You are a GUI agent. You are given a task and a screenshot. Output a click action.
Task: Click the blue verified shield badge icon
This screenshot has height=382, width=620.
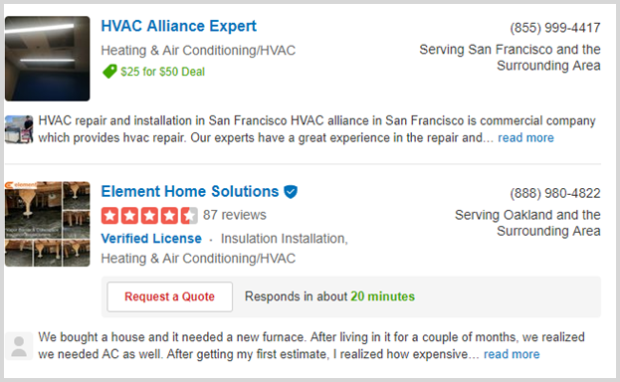[x=291, y=192]
